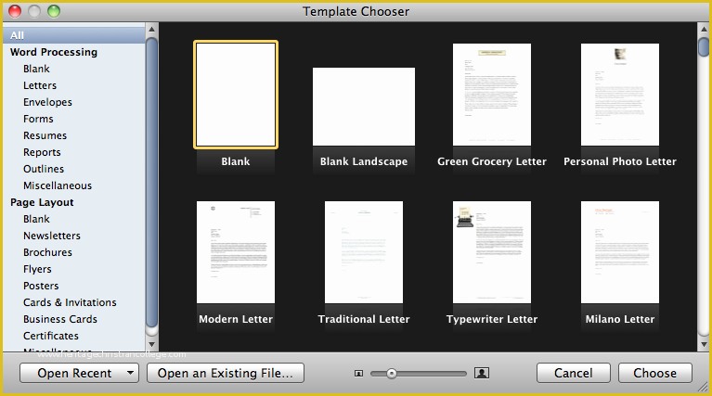Viewport: 712px width, 396px height.
Task: Select the Brochures category
Action: (x=47, y=252)
